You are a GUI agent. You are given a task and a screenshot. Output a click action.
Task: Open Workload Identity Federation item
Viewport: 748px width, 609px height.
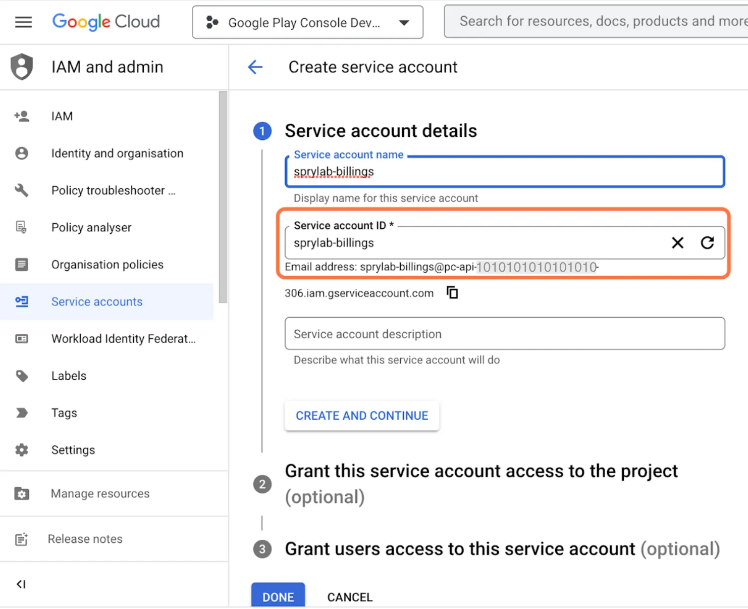click(123, 338)
